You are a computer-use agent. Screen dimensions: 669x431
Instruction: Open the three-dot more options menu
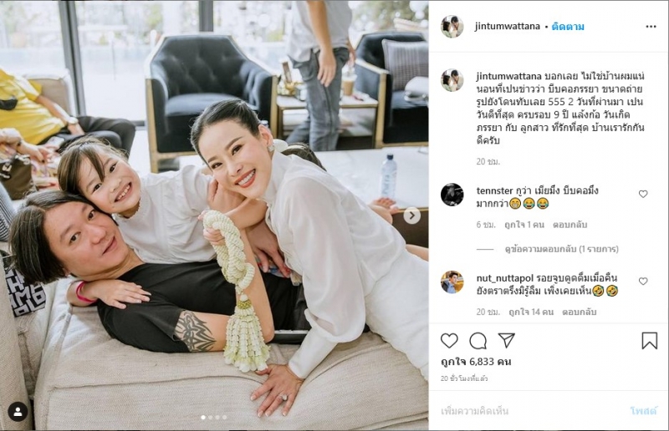(651, 27)
